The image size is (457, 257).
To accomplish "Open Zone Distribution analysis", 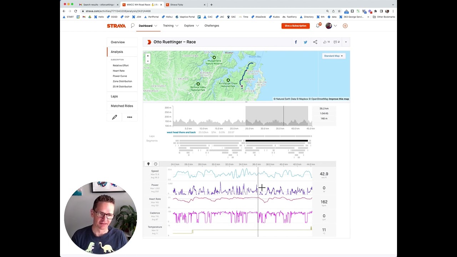I will coord(122,81).
